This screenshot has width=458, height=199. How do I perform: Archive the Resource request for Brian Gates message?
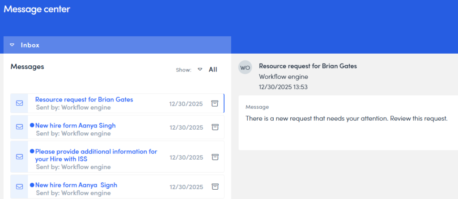215,103
